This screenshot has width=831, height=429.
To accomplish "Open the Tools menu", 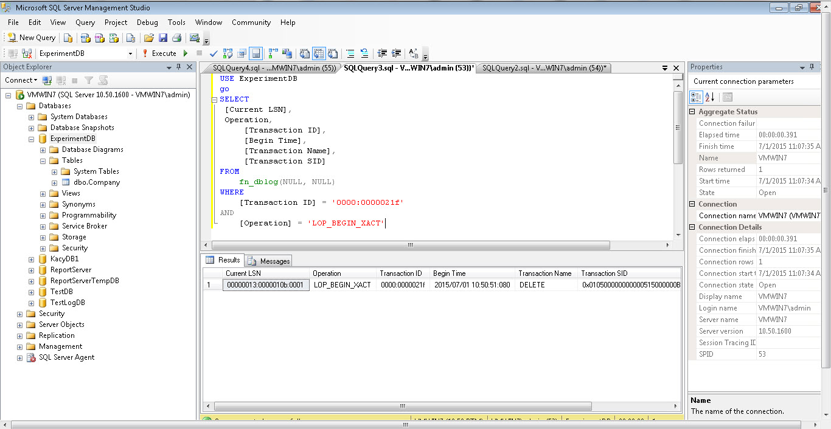I will coord(176,22).
